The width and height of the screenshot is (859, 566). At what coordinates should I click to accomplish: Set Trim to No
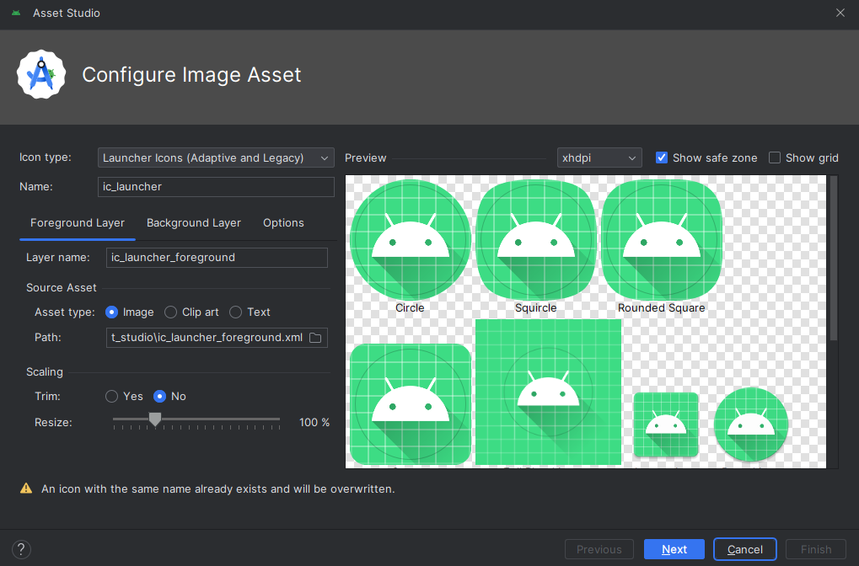(169, 397)
